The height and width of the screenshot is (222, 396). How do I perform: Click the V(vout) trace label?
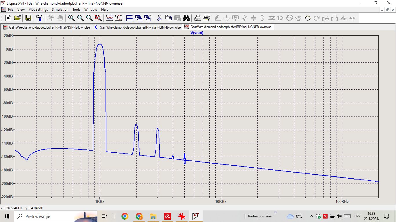tap(197, 33)
